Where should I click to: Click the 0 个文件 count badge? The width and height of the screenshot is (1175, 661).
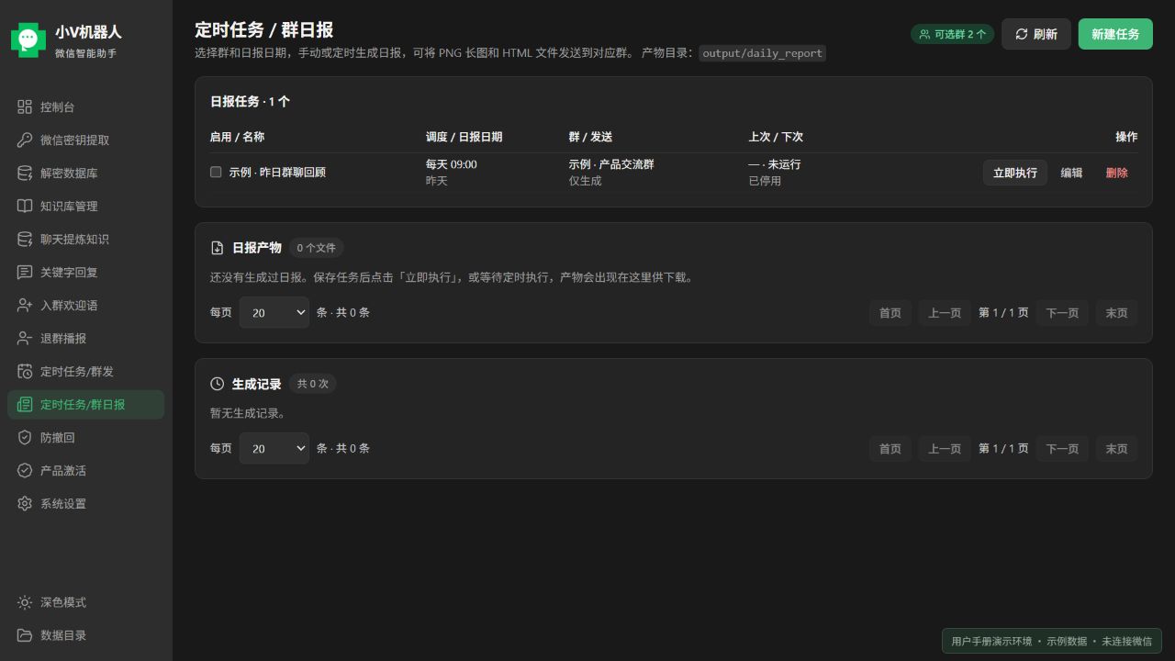[x=317, y=248]
